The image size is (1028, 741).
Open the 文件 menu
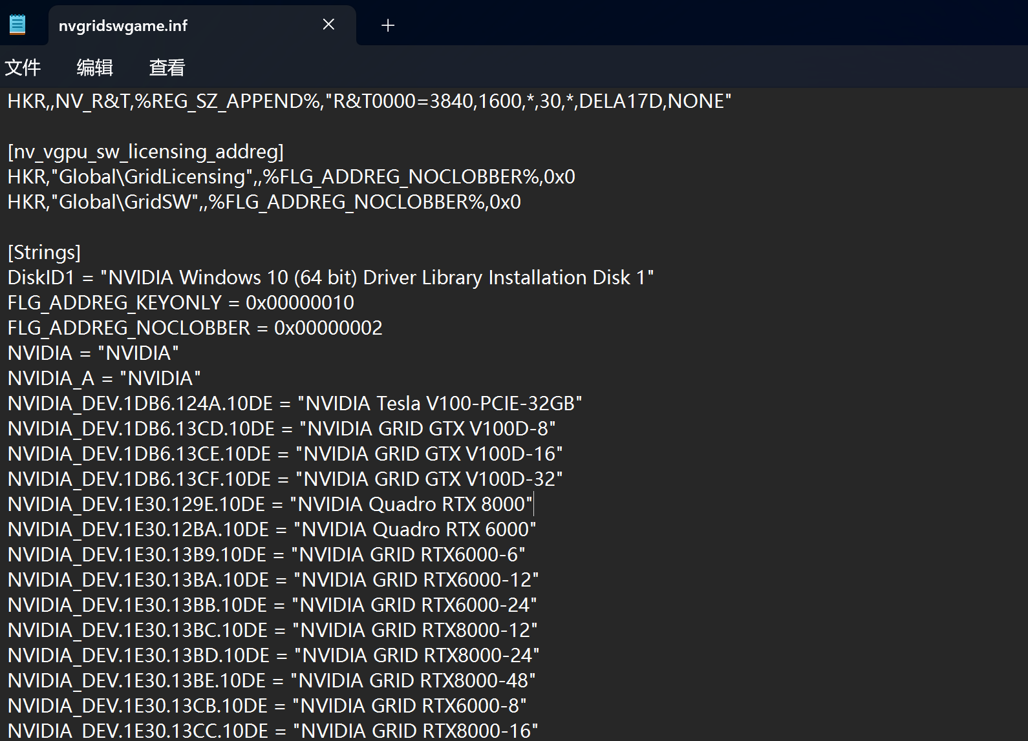click(23, 67)
